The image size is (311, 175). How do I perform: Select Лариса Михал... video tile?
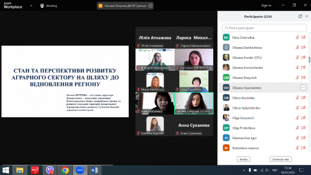pyautogui.click(x=194, y=38)
